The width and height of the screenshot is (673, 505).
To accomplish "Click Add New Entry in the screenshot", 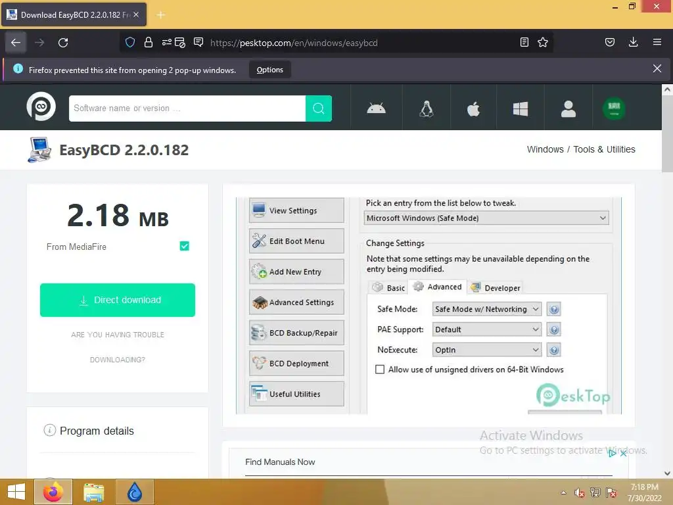I will (x=296, y=272).
